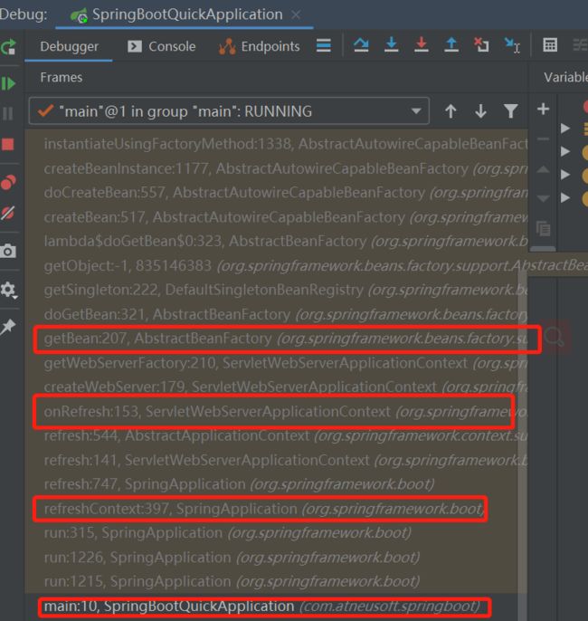Toggle Mute Breakpoints icon
588x621 pixels.
coord(8,213)
